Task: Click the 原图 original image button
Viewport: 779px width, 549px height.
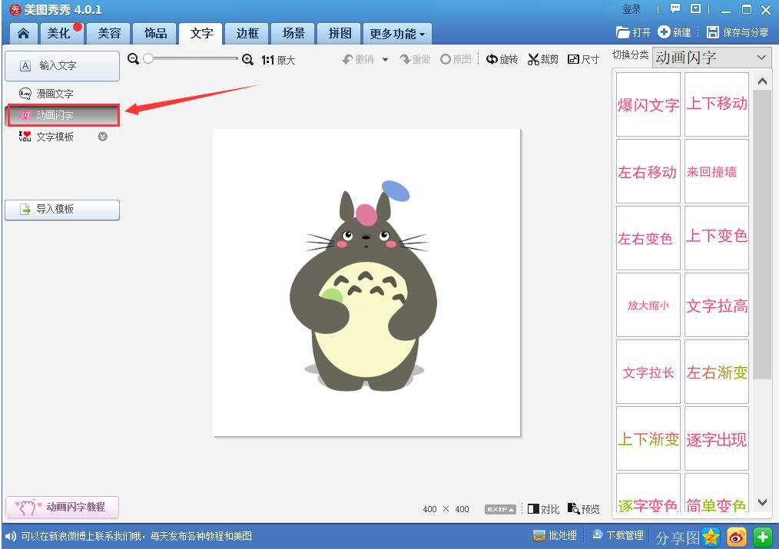Action: [456, 60]
